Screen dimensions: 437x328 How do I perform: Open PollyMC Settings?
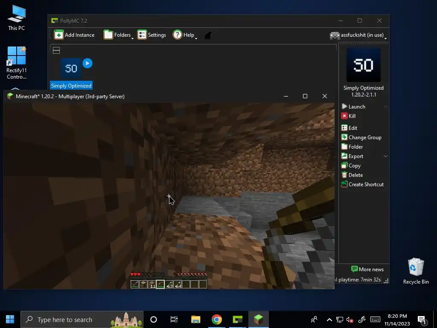click(x=151, y=35)
